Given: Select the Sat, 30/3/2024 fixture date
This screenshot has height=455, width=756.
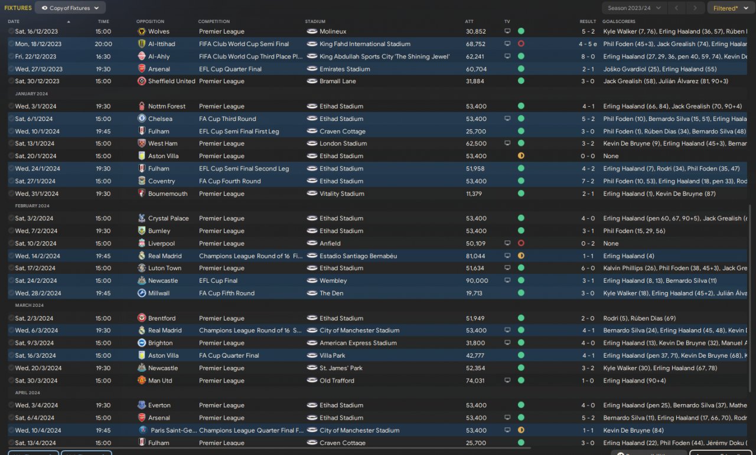Looking at the screenshot, I should (37, 381).
